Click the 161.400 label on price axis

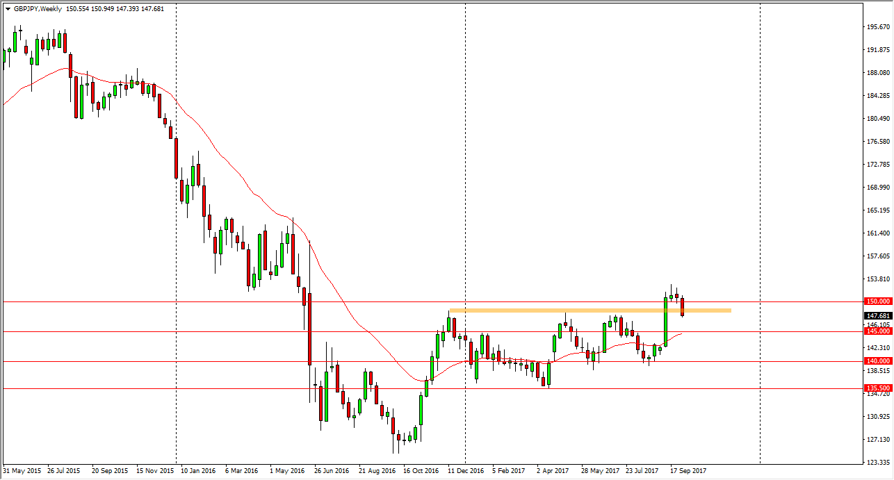(879, 233)
